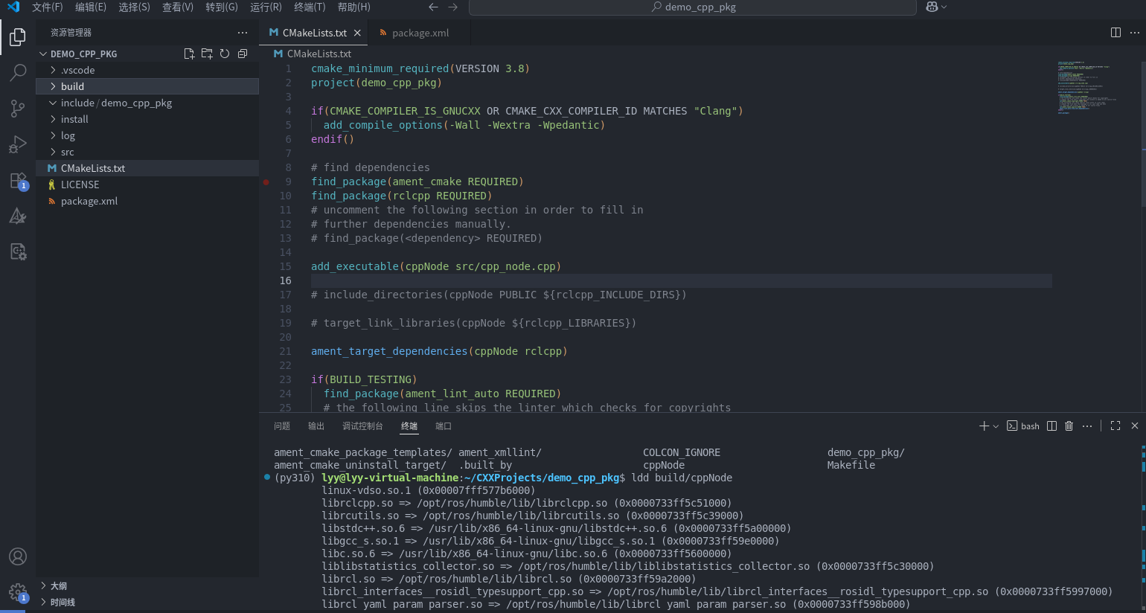Open the ROS/config file-gear view icon
The image size is (1146, 613).
18,251
